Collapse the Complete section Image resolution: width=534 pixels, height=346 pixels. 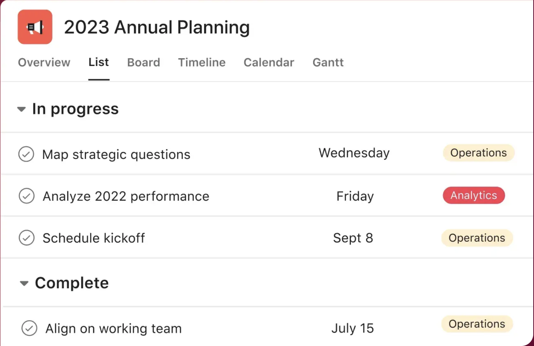[24, 283]
